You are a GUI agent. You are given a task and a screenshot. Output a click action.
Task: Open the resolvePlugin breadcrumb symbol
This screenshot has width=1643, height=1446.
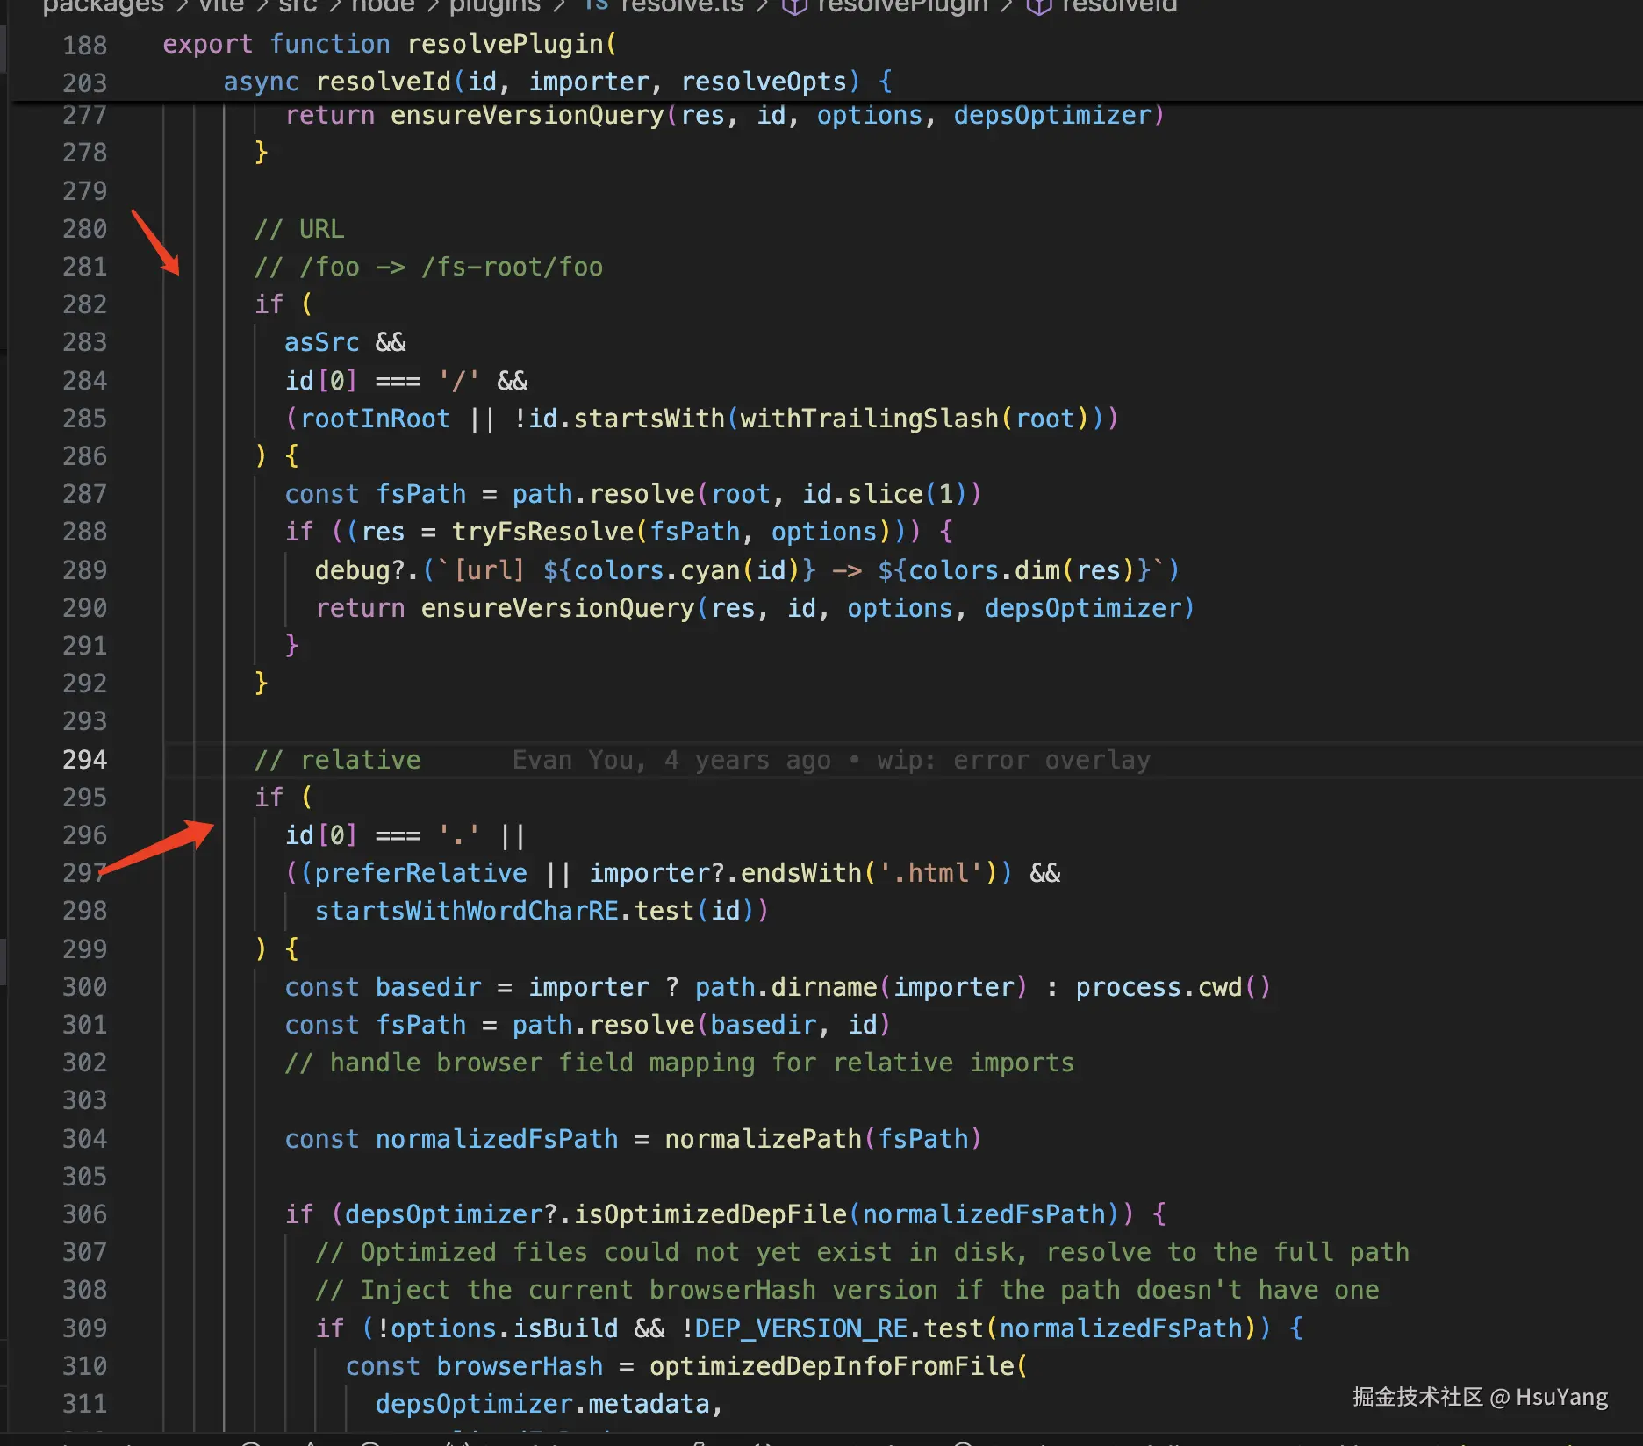(902, 7)
